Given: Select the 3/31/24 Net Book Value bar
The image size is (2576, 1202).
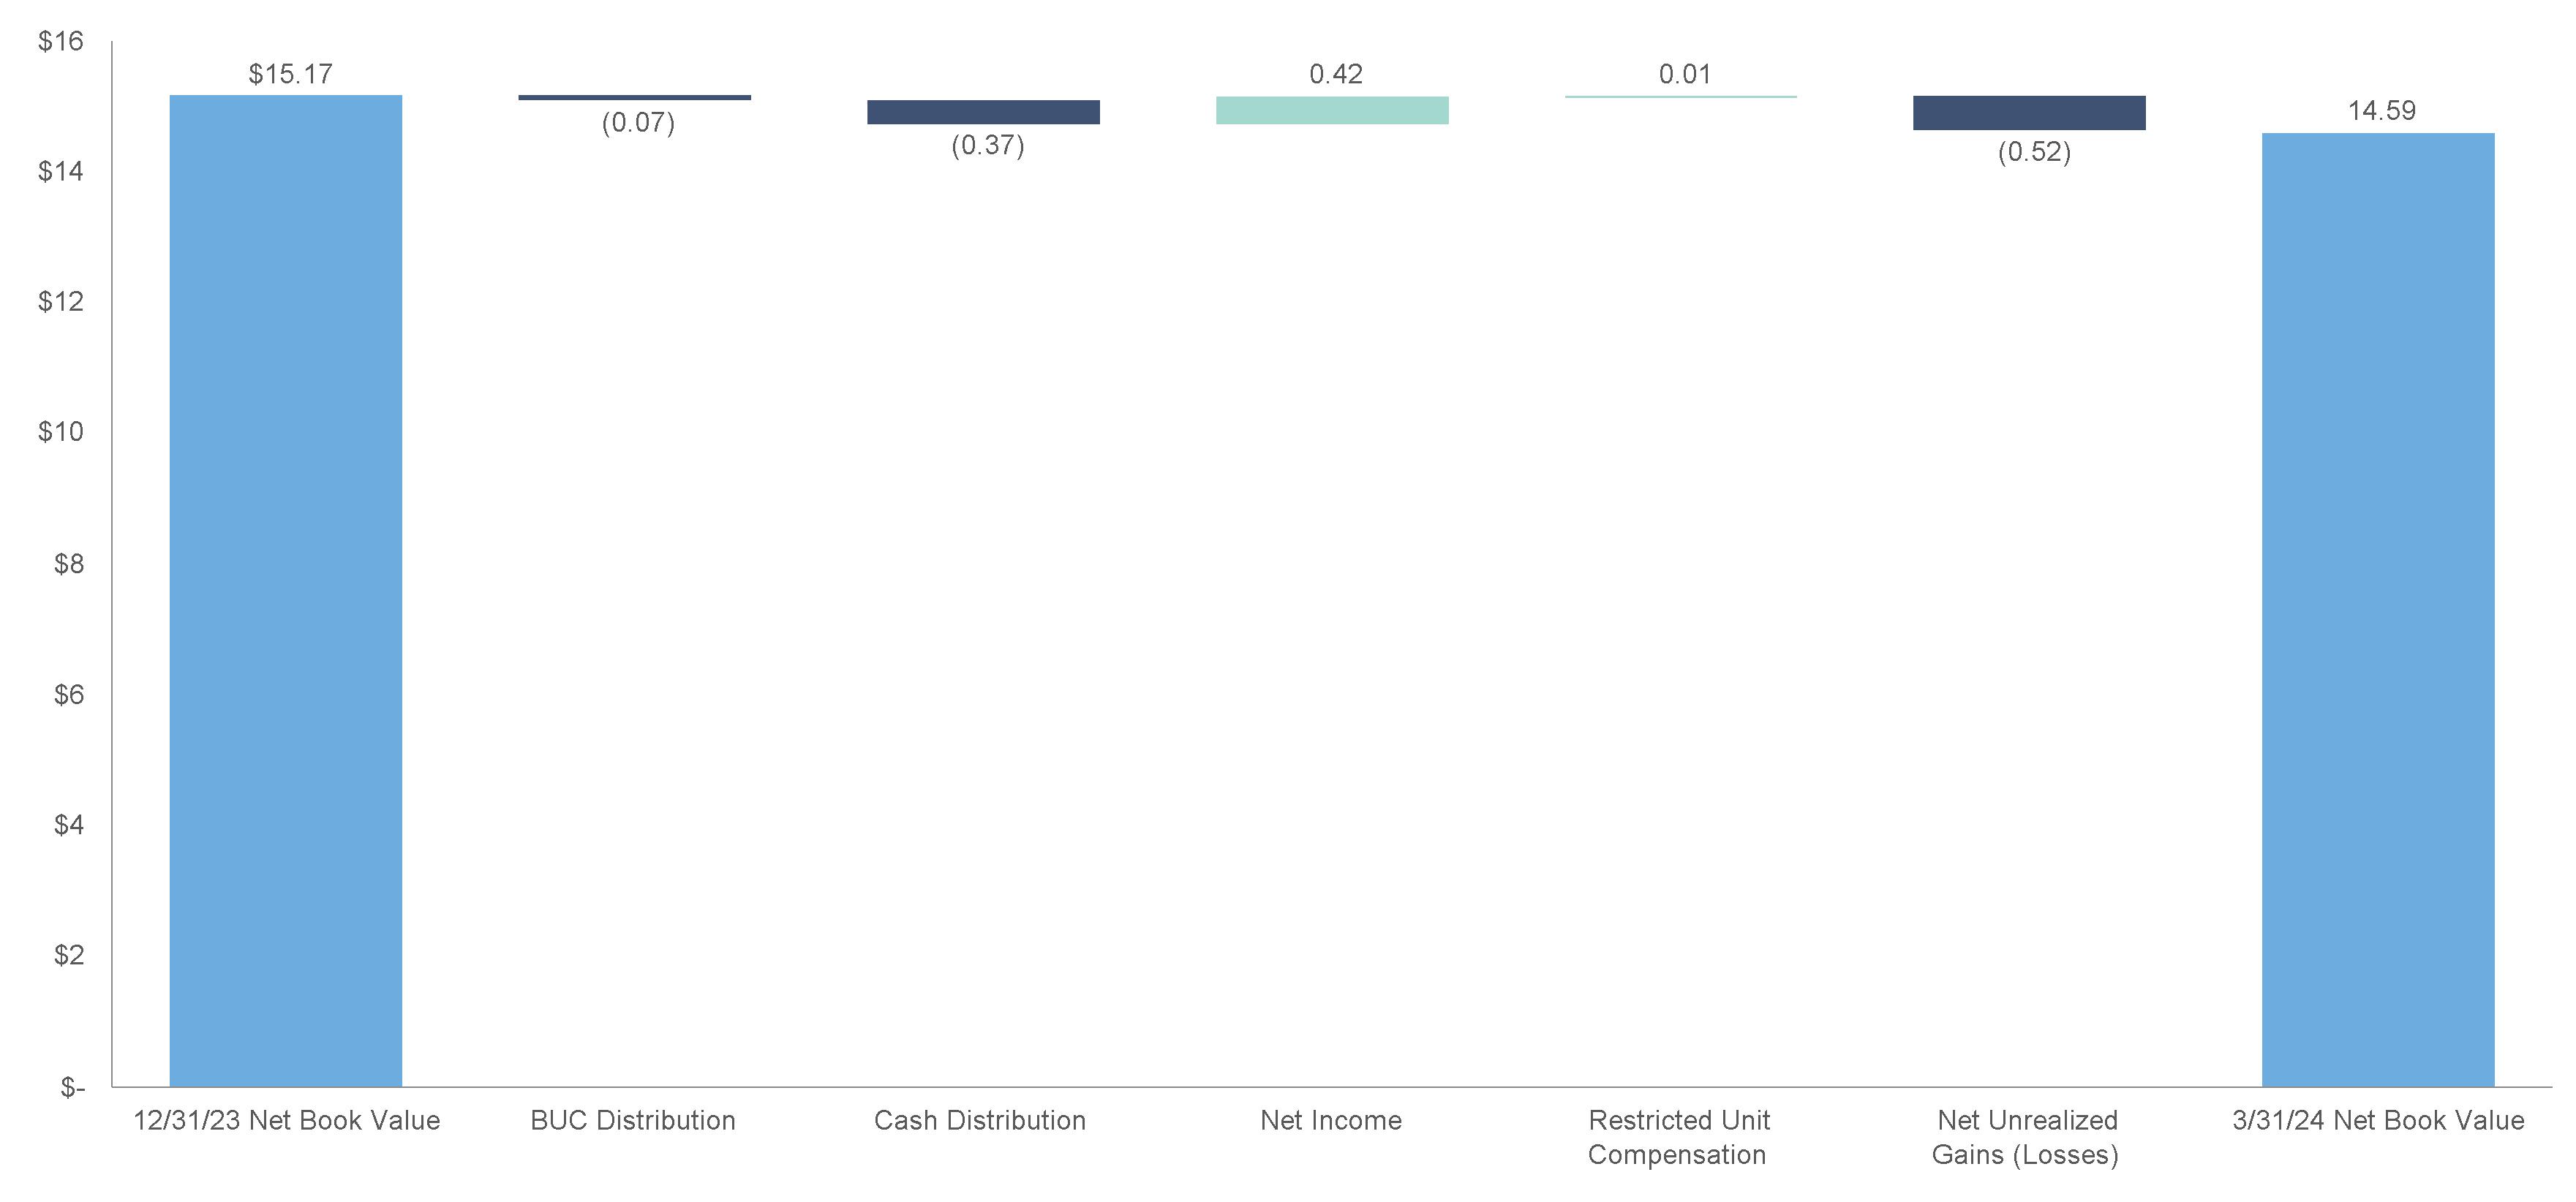Looking at the screenshot, I should (2378, 609).
